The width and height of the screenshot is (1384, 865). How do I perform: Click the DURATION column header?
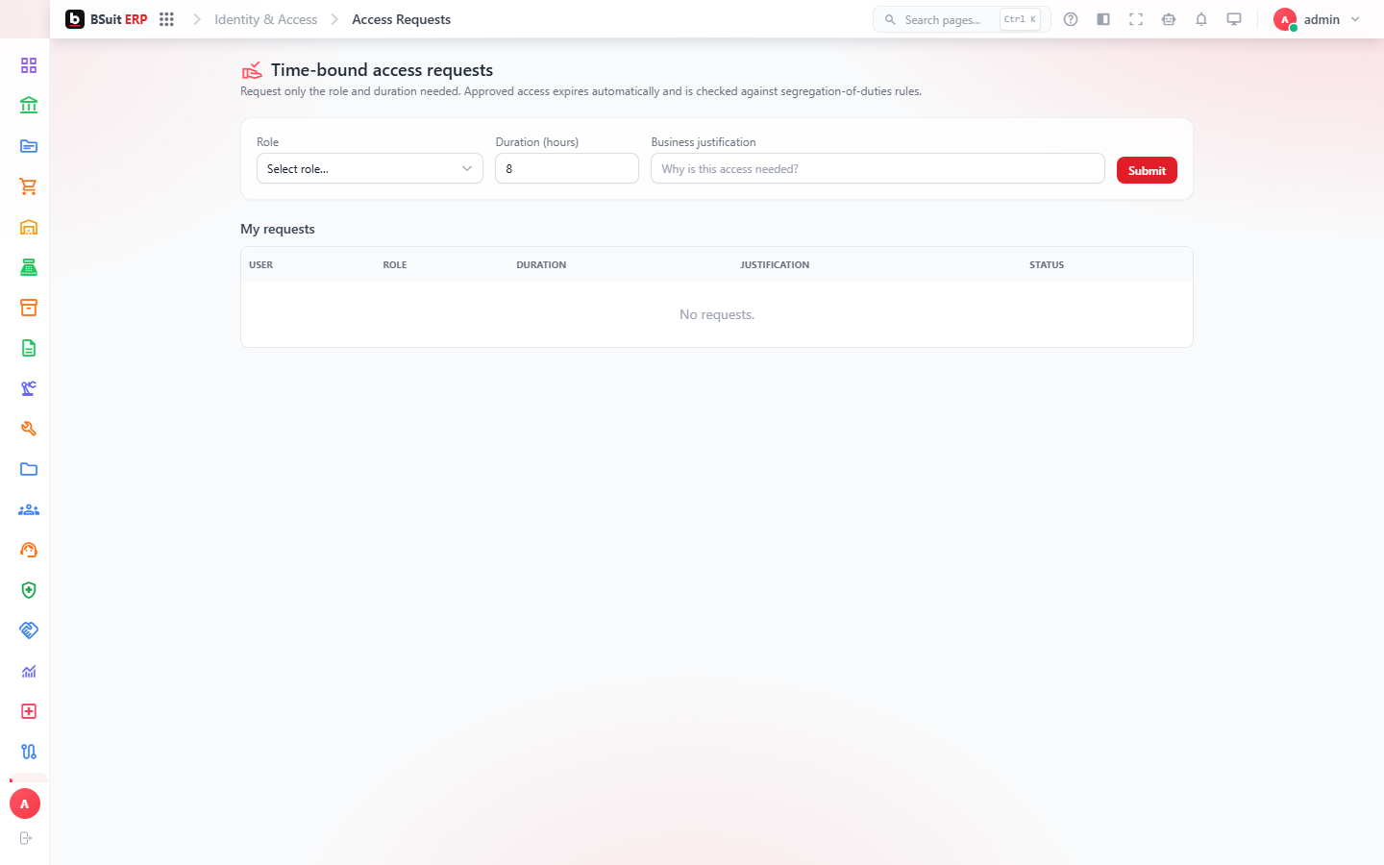pyautogui.click(x=541, y=264)
